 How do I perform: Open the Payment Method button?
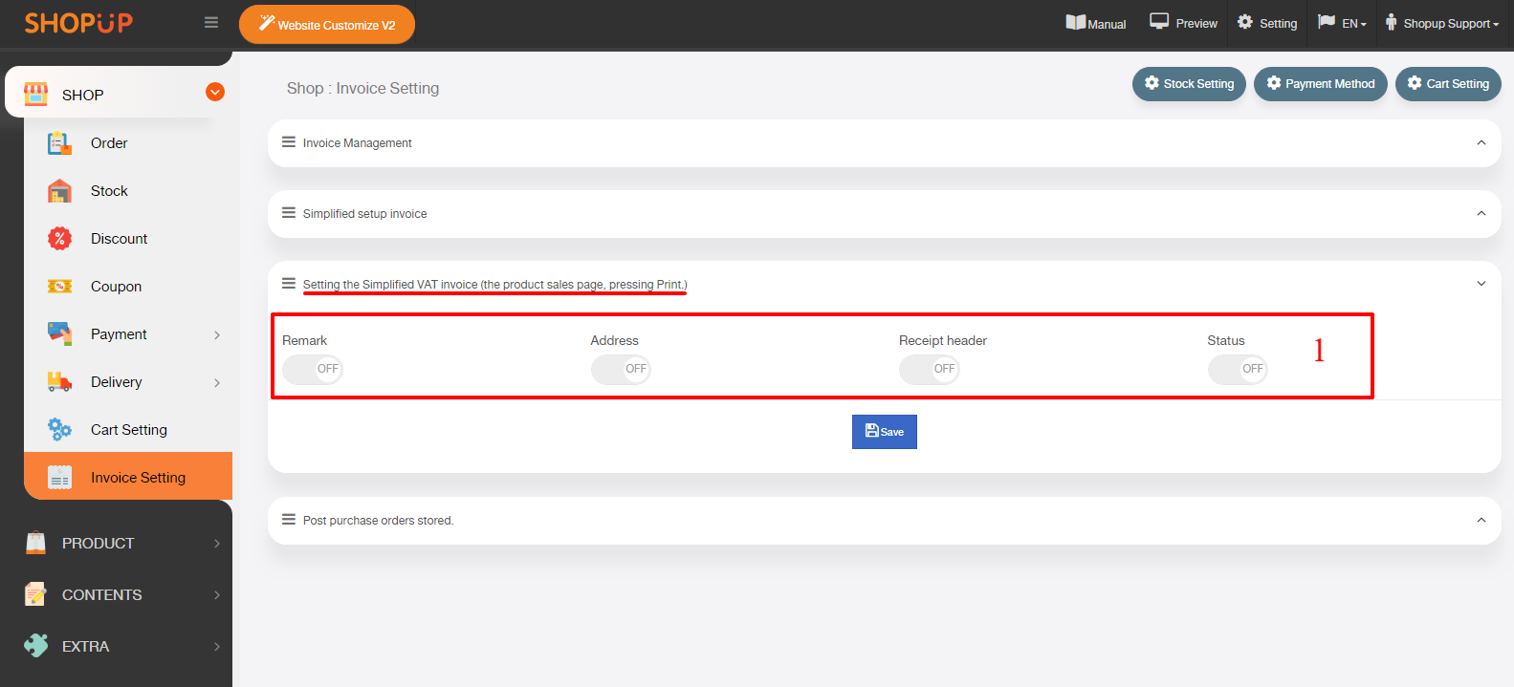coord(1320,84)
